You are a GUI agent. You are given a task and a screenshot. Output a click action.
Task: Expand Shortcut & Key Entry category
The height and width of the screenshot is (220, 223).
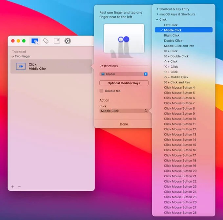point(157,9)
